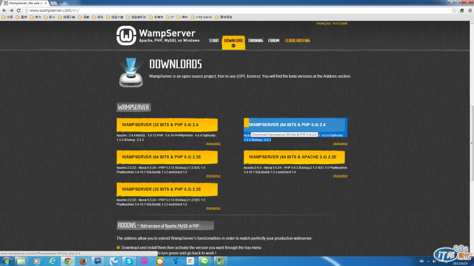Open Skype from the taskbar
Viewport: 474px width, 266px height.
tap(129, 261)
